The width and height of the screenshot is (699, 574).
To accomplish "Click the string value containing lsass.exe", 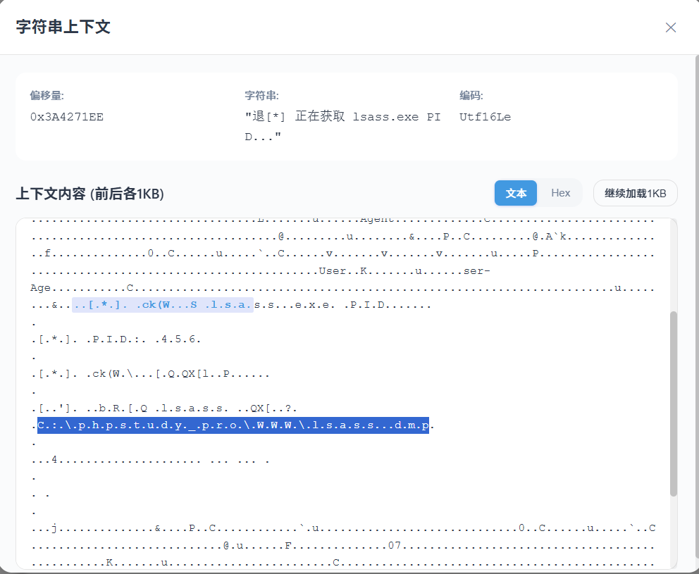I will pyautogui.click(x=342, y=127).
